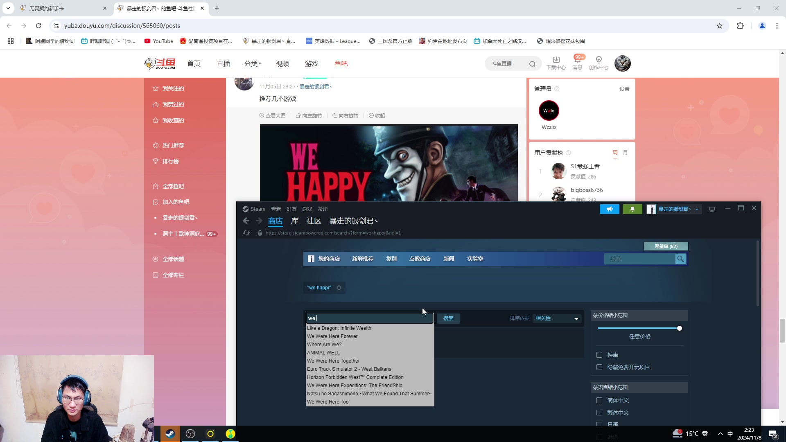Click the 向左旋转 rotate left button

coord(309,116)
